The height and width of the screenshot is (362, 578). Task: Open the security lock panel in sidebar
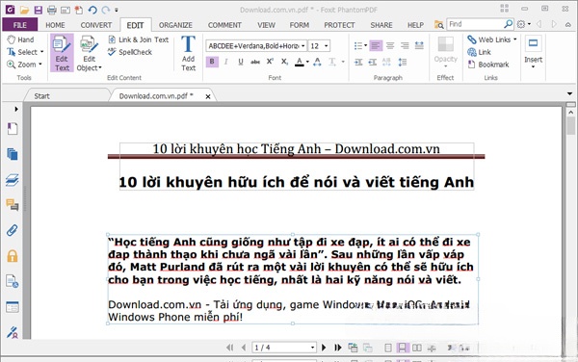[x=13, y=256]
